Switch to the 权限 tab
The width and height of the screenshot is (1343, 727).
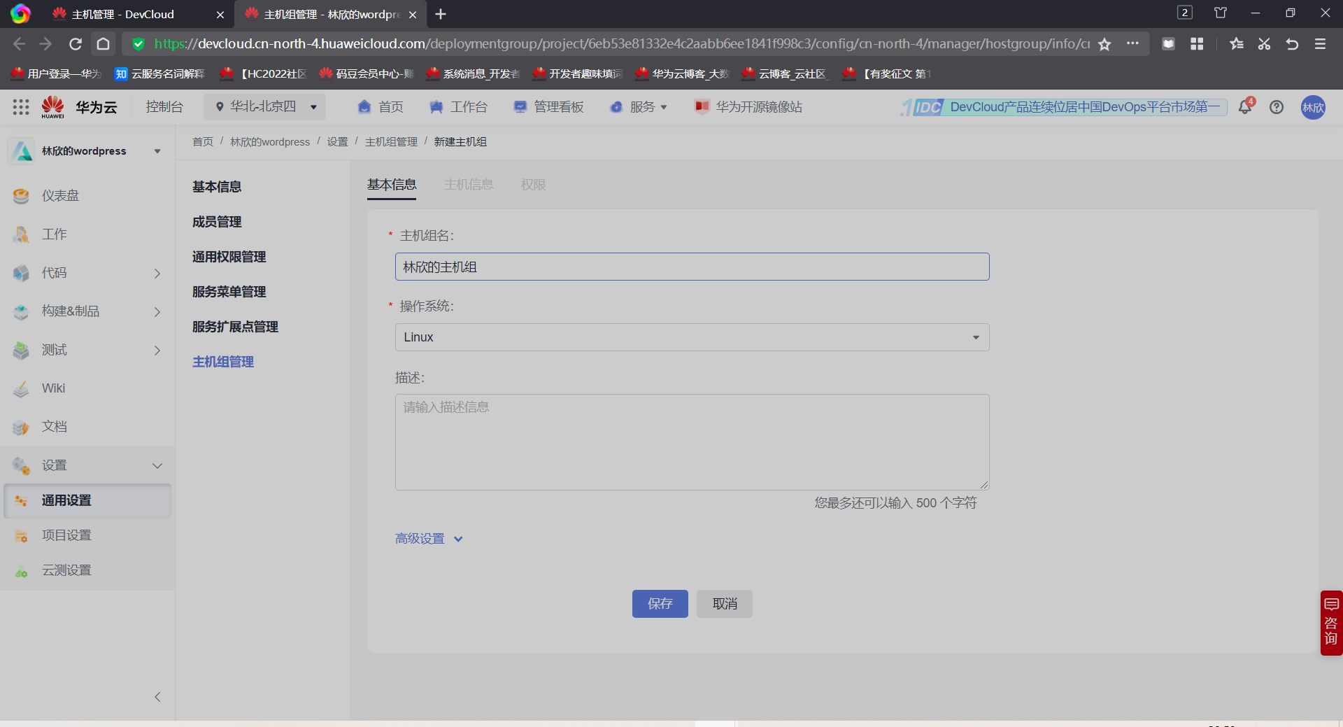(533, 185)
